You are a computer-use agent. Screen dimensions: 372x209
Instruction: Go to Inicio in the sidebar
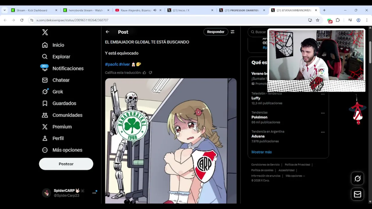coord(53,45)
